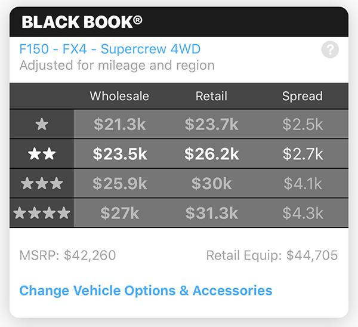This screenshot has width=358, height=327.
Task: Click the Retail column header
Action: coord(212,96)
